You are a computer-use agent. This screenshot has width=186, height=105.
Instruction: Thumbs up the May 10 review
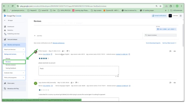pos(72,83)
